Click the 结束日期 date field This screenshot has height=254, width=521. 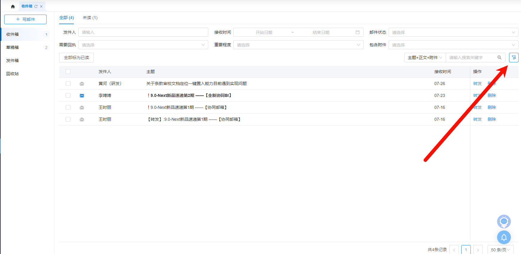pyautogui.click(x=321, y=32)
